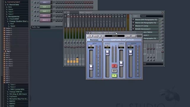Open the Waves Q10-Paragraphic EQ slot menu arrow
This screenshot has width=190, height=107.
[x=133, y=20]
